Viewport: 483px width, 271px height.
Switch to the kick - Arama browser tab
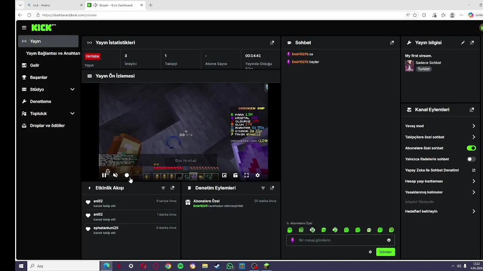[55, 5]
